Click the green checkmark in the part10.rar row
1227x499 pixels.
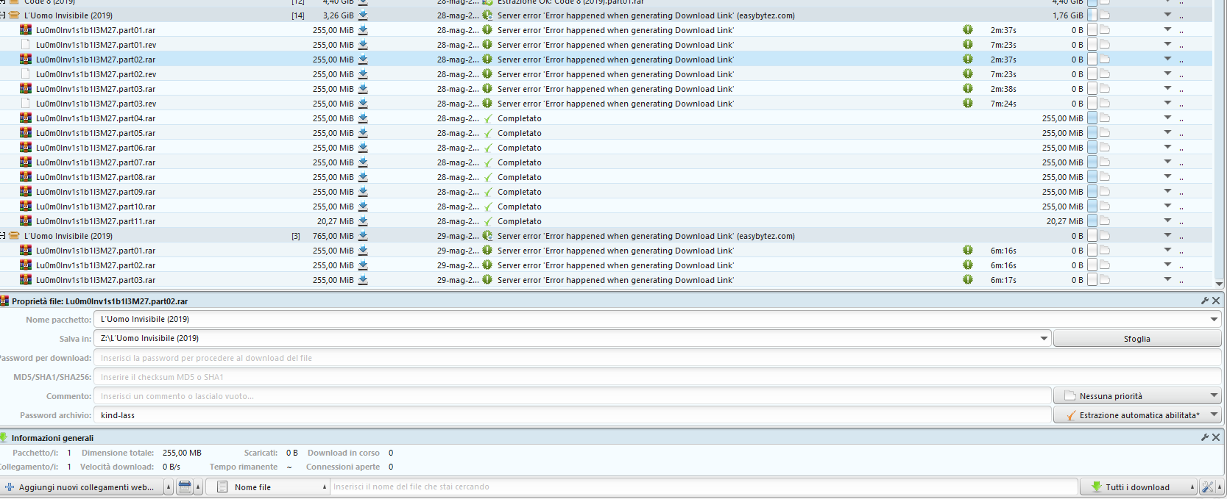[x=487, y=207]
